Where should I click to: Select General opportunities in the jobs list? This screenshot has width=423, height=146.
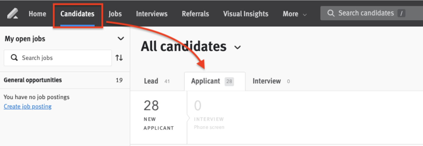[x=33, y=80]
